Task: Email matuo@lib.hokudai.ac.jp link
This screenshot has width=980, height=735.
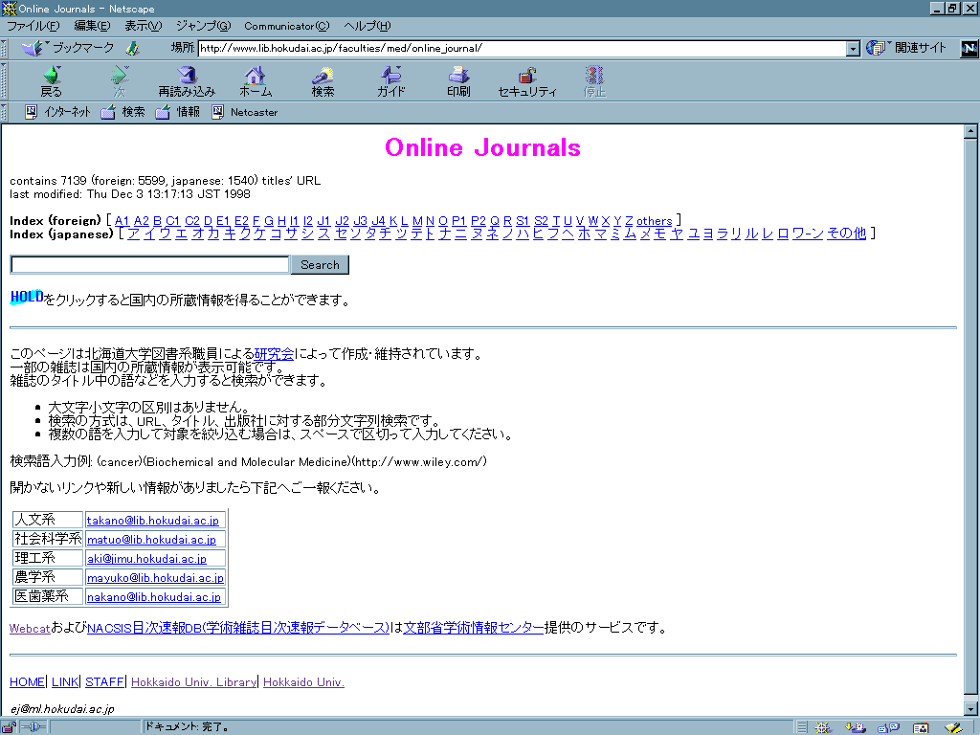Action: click(151, 540)
